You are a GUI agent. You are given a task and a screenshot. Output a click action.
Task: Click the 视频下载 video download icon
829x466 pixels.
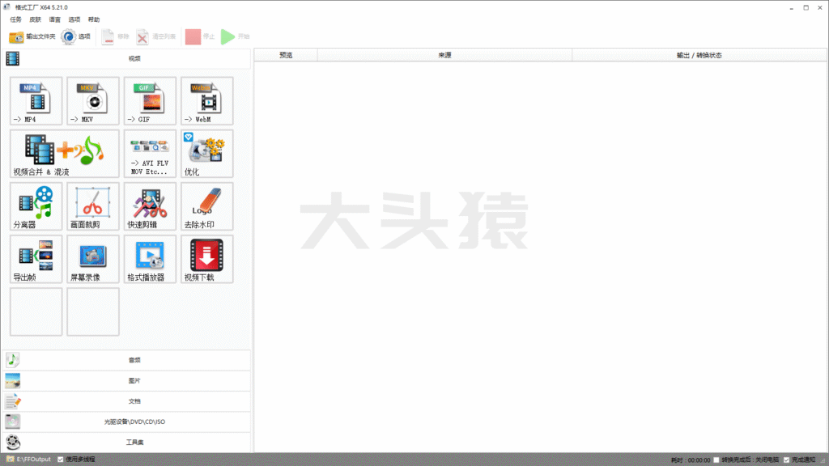(206, 259)
